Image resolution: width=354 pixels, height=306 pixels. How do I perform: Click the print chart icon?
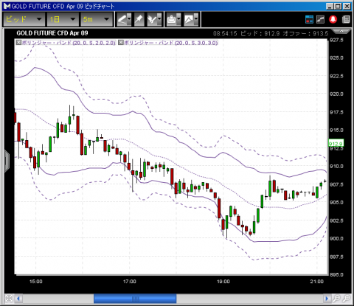[x=173, y=19]
